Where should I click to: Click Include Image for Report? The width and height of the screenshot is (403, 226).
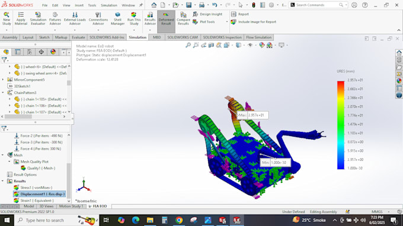coord(254,22)
